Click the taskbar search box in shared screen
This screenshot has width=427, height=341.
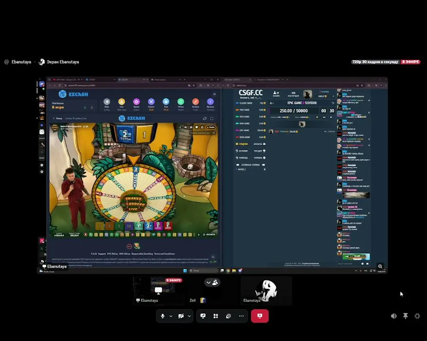click(x=204, y=270)
